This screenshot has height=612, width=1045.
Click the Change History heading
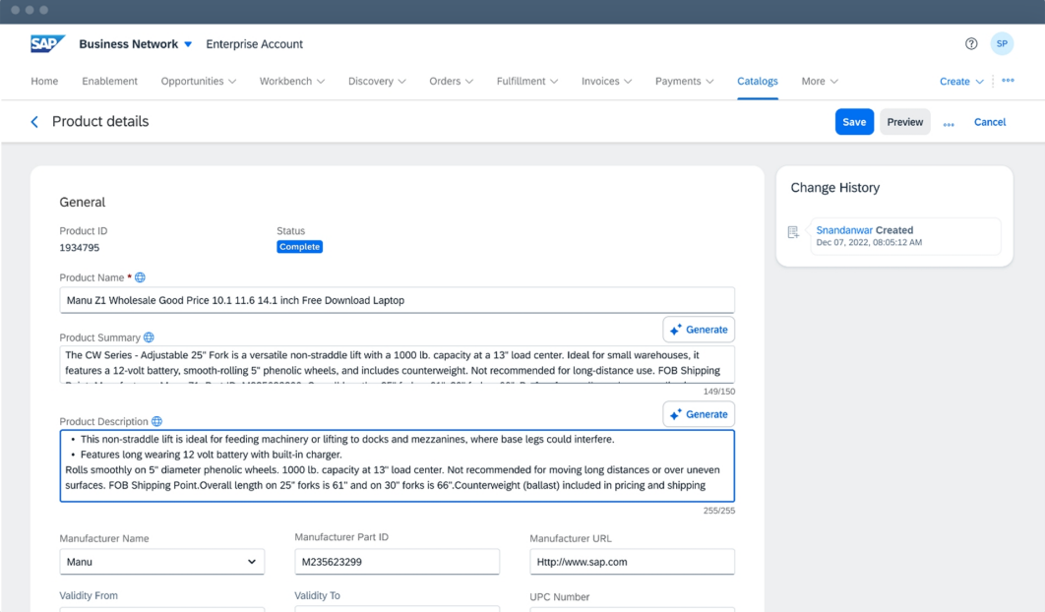click(835, 187)
